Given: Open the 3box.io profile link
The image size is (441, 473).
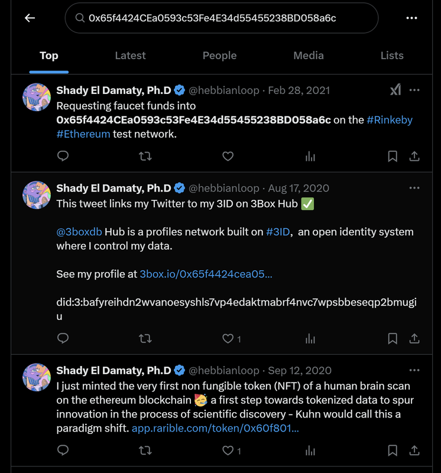Looking at the screenshot, I should (x=206, y=274).
